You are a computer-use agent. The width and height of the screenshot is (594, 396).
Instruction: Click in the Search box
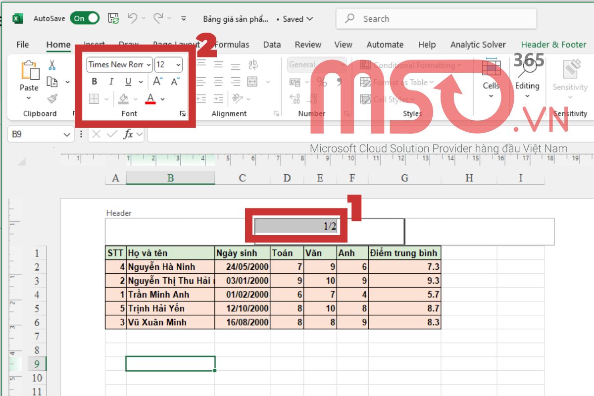(436, 19)
